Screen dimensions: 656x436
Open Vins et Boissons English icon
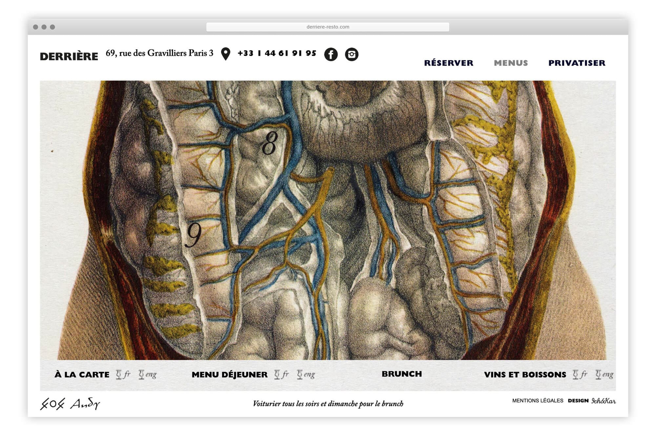tap(605, 374)
